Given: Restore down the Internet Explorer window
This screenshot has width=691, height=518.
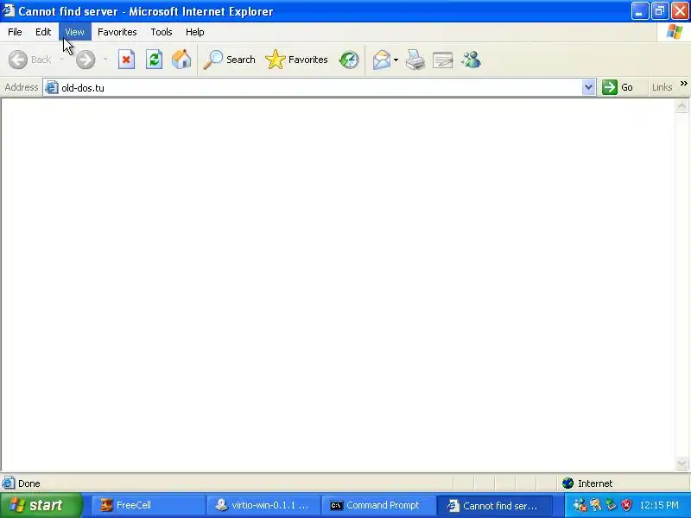Looking at the screenshot, I should (660, 11).
